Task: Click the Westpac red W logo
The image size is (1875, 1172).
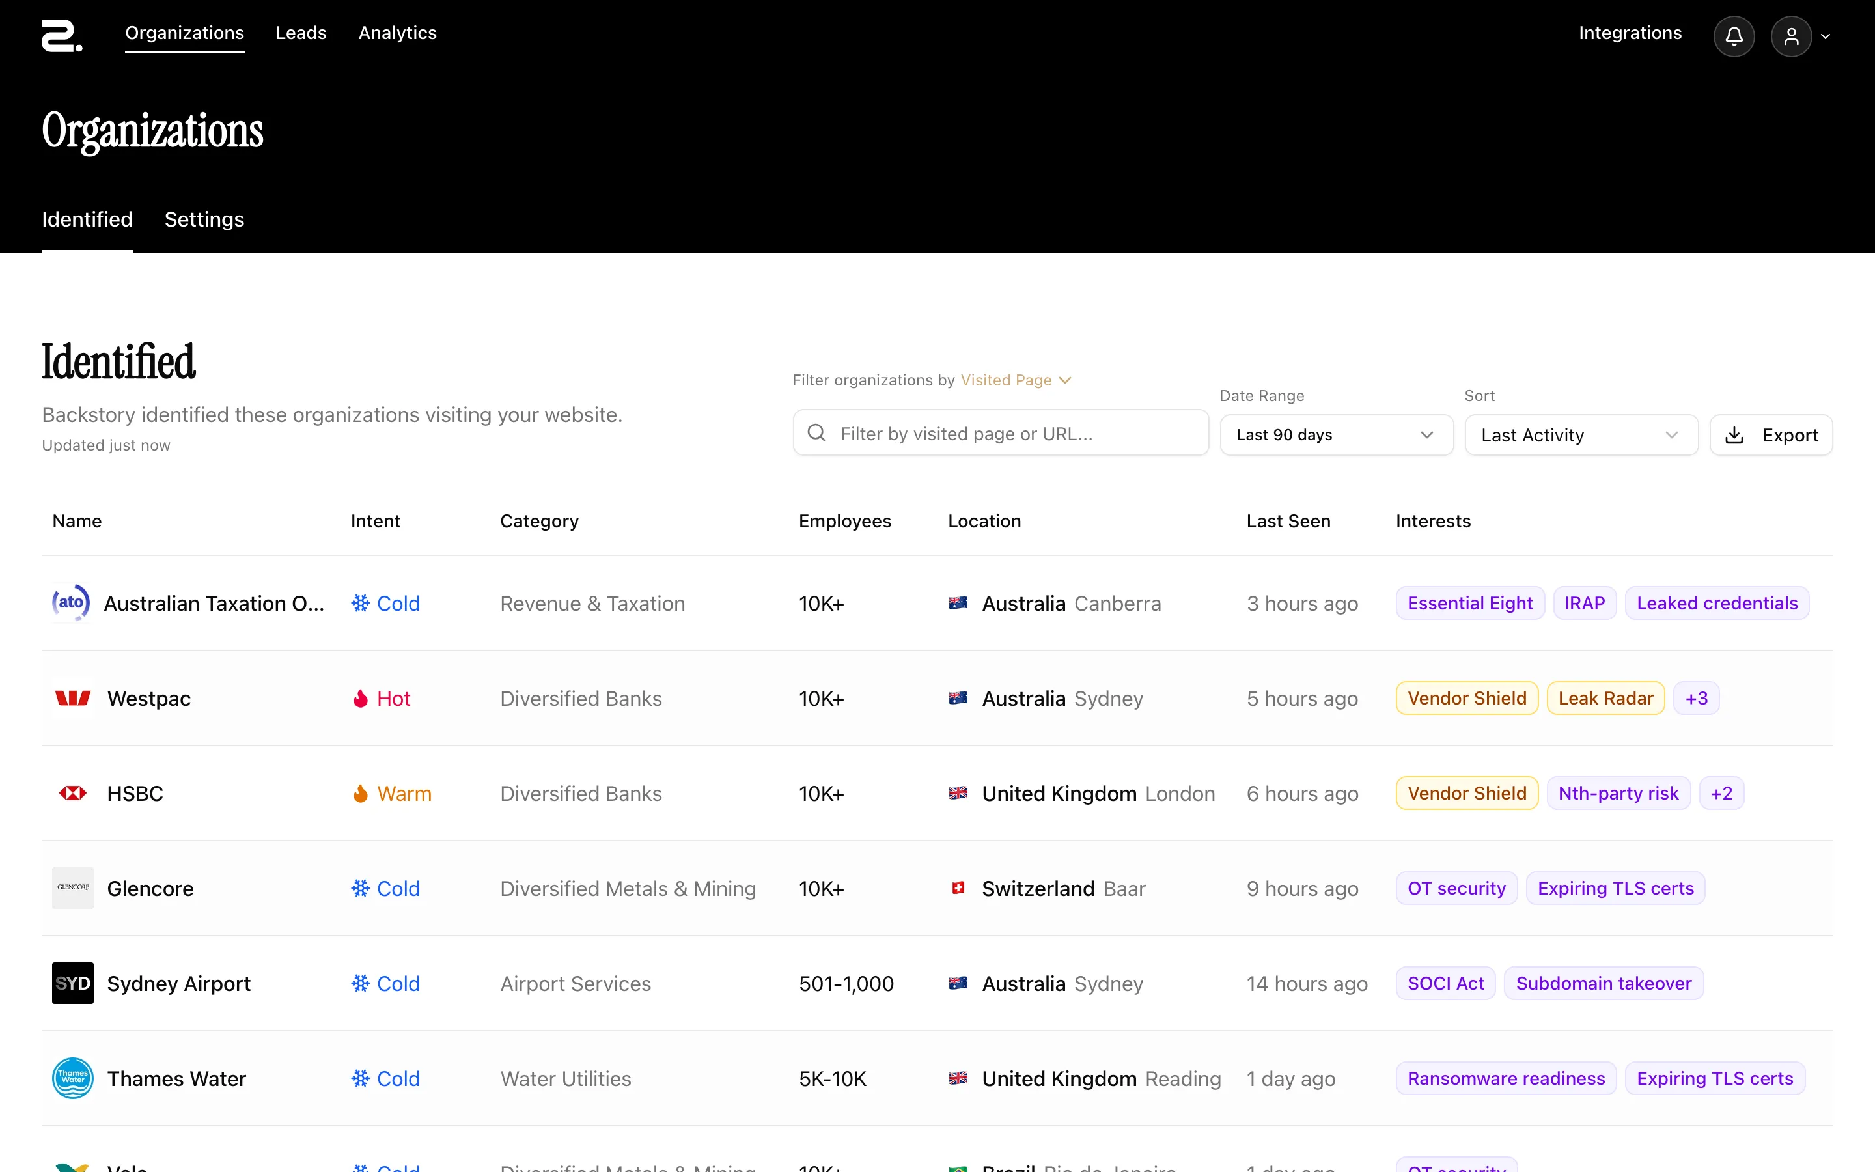Action: point(73,697)
